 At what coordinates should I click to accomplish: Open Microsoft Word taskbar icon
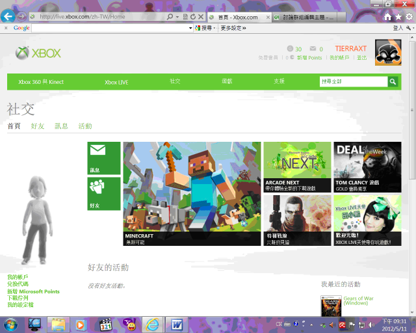176,325
